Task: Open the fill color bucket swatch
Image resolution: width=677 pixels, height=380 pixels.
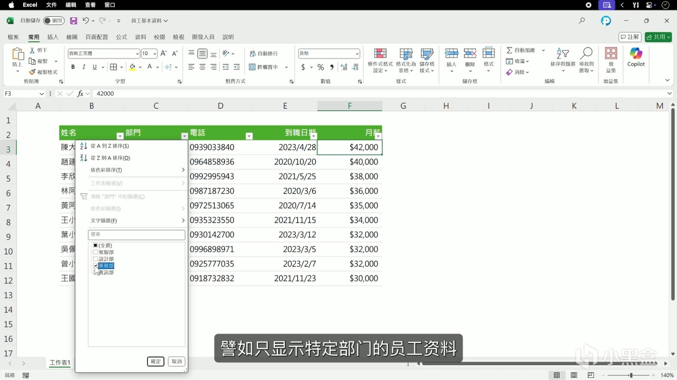Action: click(x=132, y=67)
